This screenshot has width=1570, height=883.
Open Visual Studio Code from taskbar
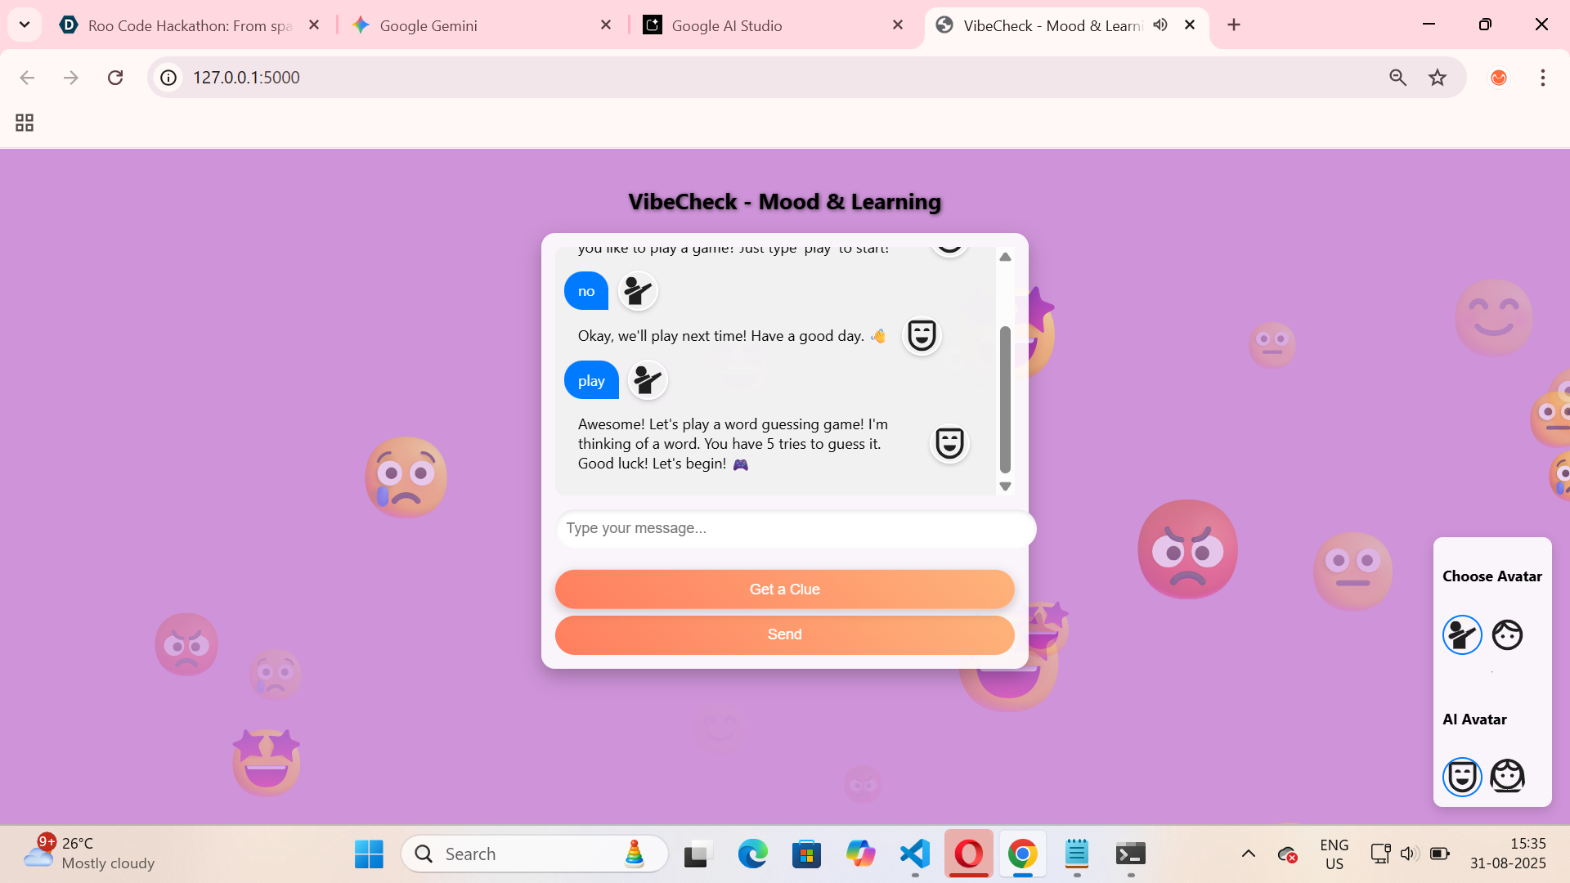[914, 854]
